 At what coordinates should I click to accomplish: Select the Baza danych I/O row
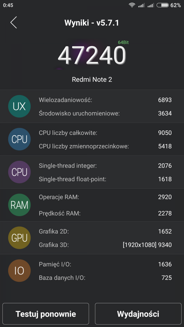(x=105, y=278)
